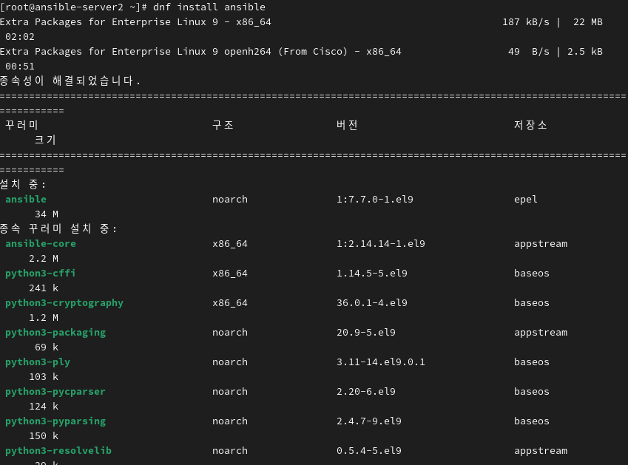Screen dimensions: 628x465
Task: Click the 'python3-cffi' package name
Action: tap(41, 274)
